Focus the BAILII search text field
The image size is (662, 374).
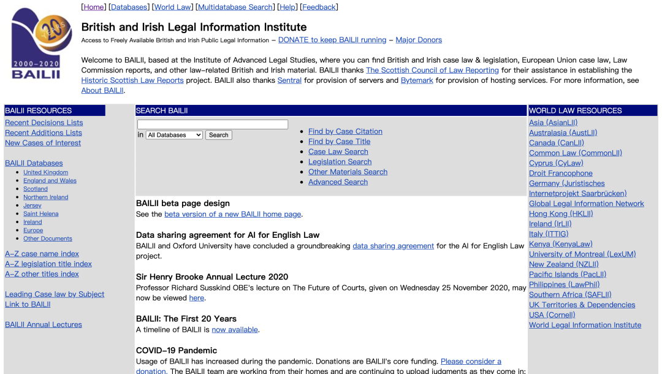pos(212,124)
